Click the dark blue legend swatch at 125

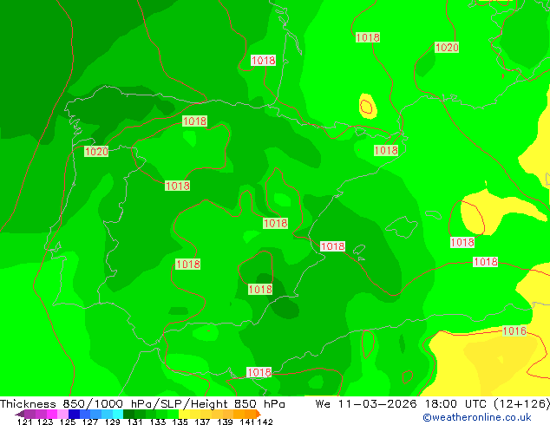(74, 414)
